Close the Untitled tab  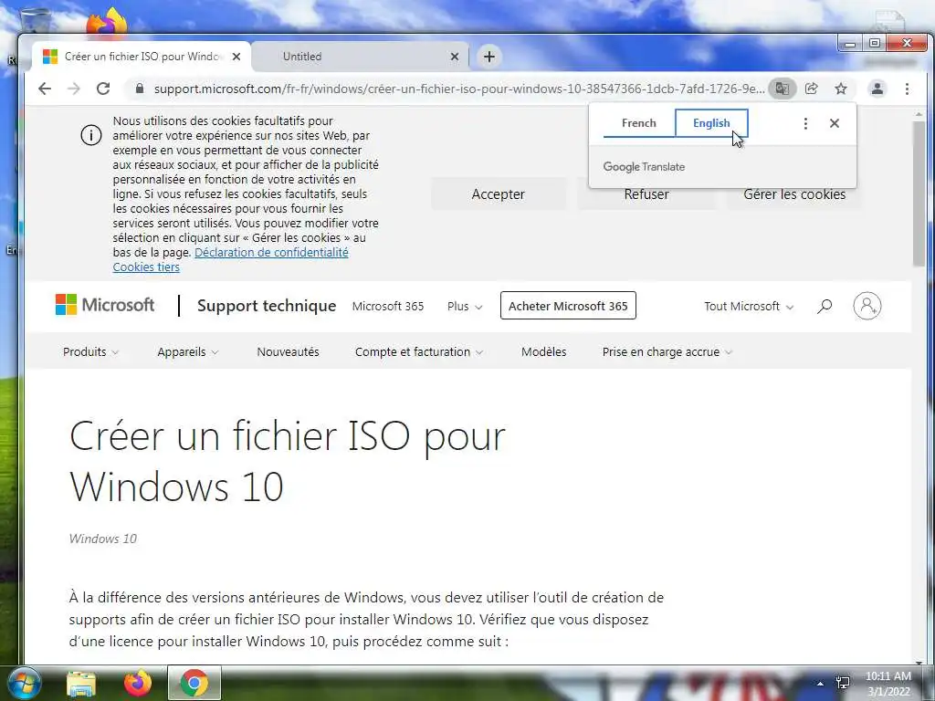pos(455,57)
